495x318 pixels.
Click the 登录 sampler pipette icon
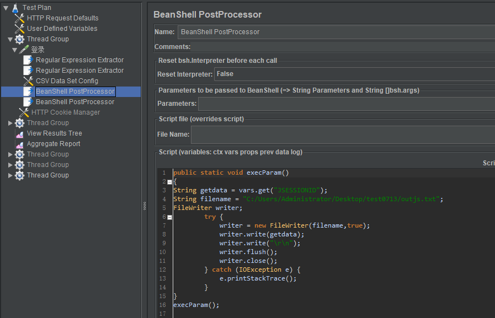24,50
